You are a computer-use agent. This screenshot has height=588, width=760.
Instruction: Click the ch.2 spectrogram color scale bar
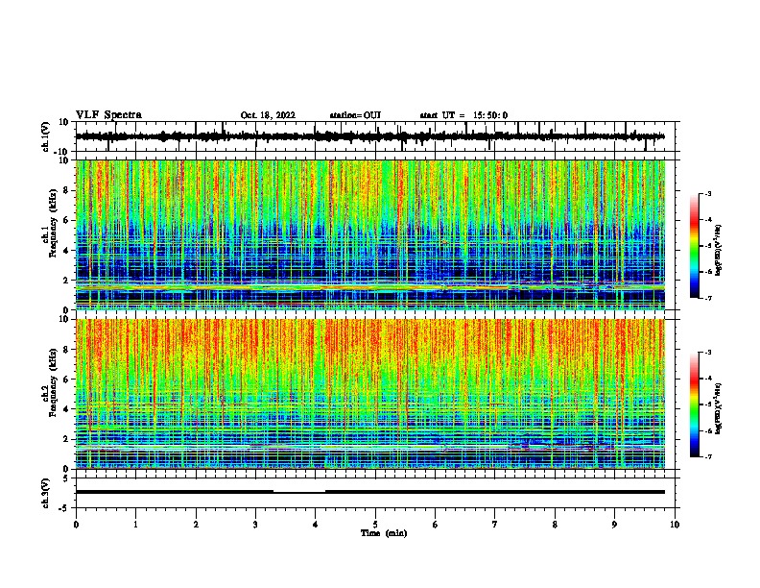(x=695, y=404)
